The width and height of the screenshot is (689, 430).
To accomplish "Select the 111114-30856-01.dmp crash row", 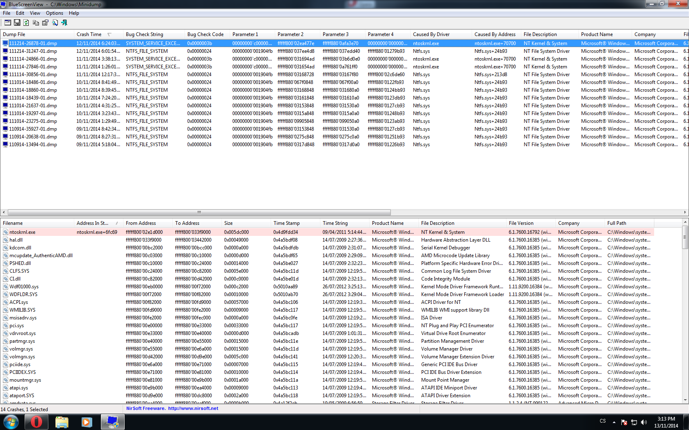I will pyautogui.click(x=344, y=75).
